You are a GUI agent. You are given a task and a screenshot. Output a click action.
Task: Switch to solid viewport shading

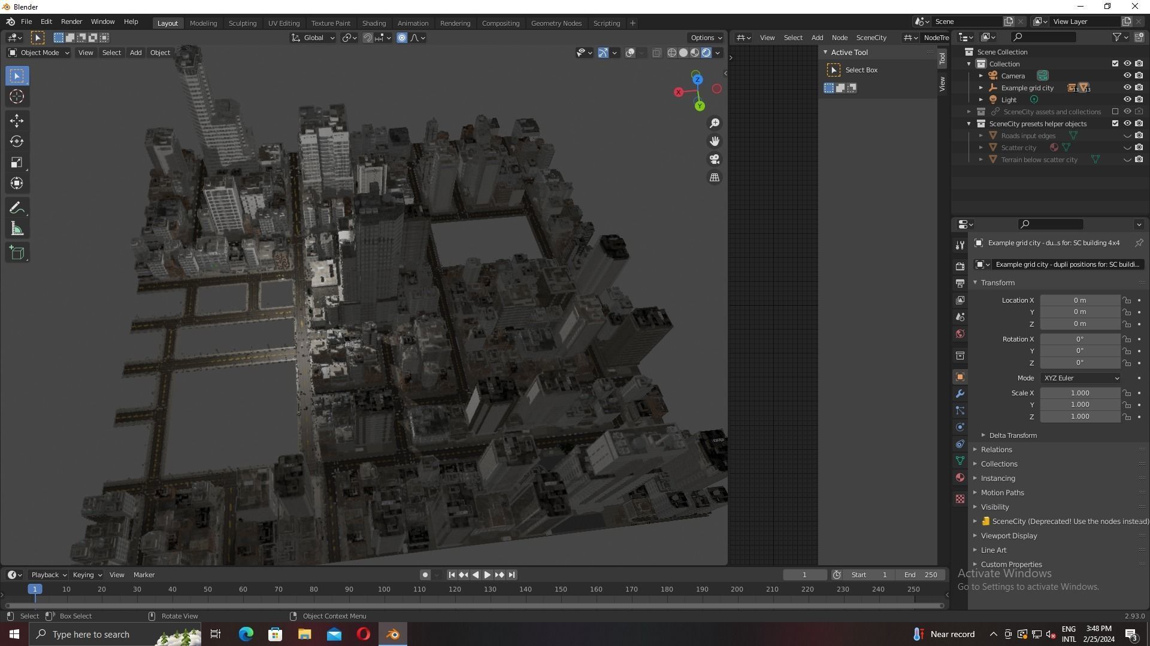(x=683, y=53)
